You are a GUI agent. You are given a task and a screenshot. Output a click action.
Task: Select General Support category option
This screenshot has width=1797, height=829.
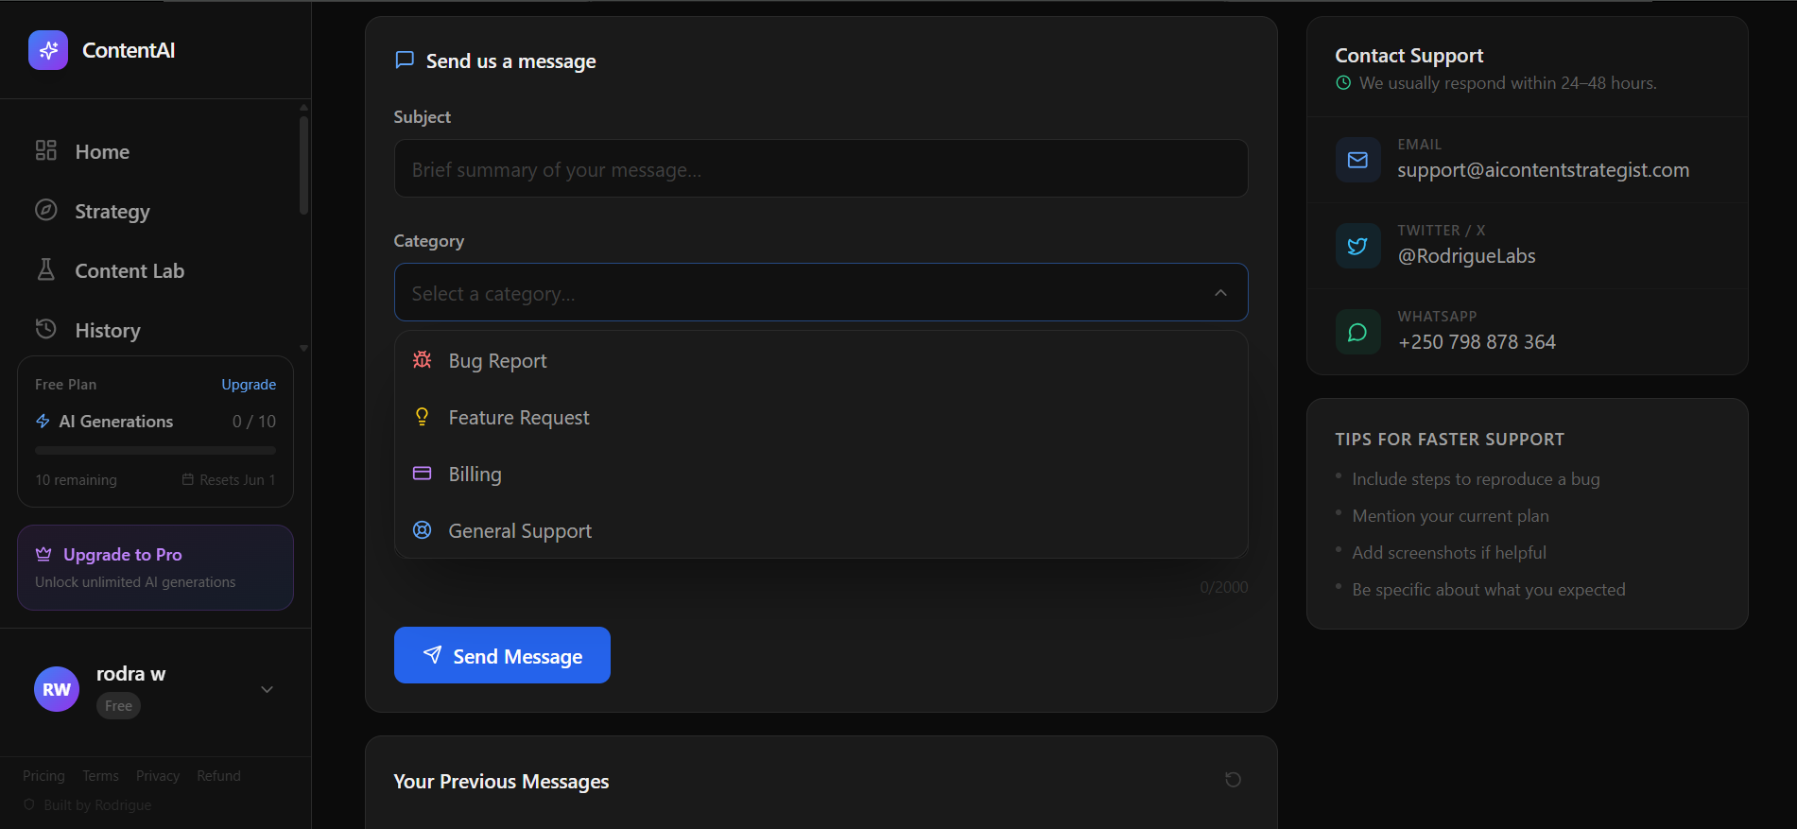point(821,530)
